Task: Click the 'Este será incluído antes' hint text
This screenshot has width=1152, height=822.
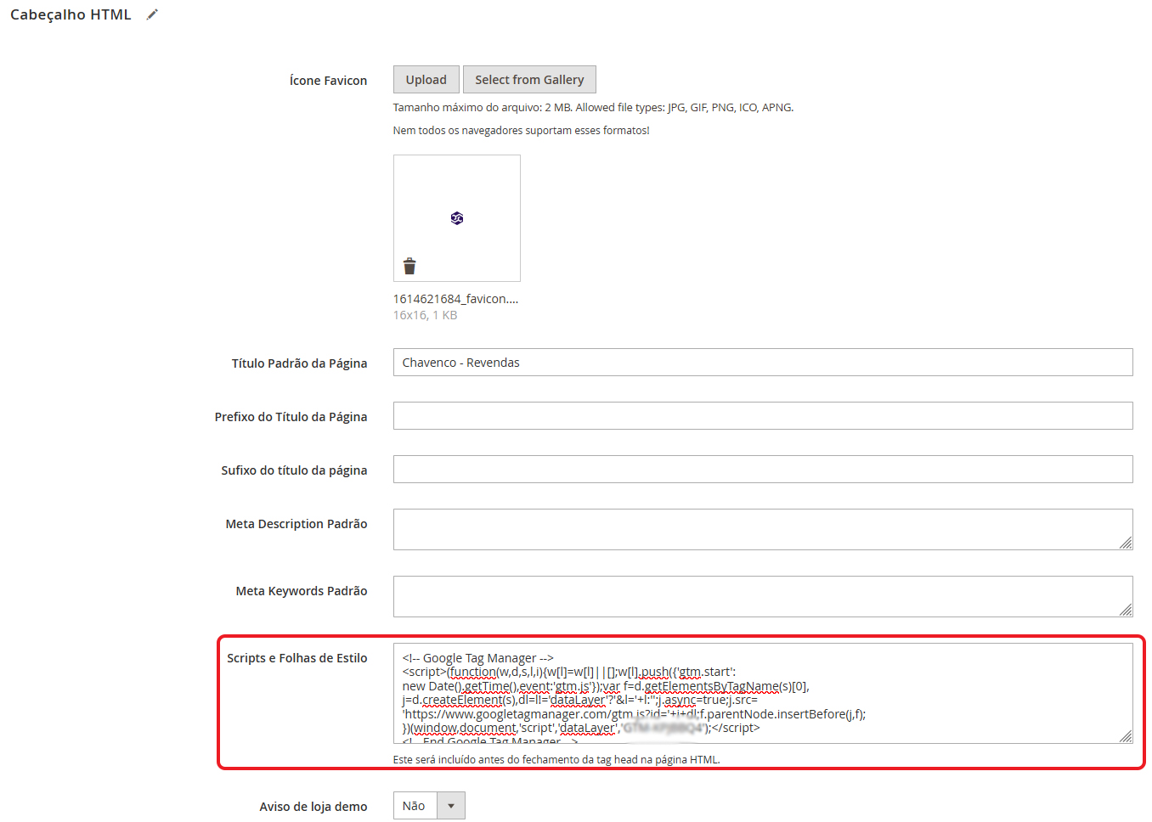Action: 556,760
